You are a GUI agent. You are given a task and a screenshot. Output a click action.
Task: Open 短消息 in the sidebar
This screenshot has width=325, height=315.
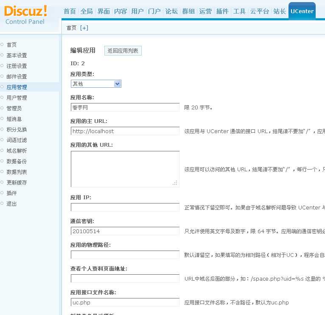[14, 119]
